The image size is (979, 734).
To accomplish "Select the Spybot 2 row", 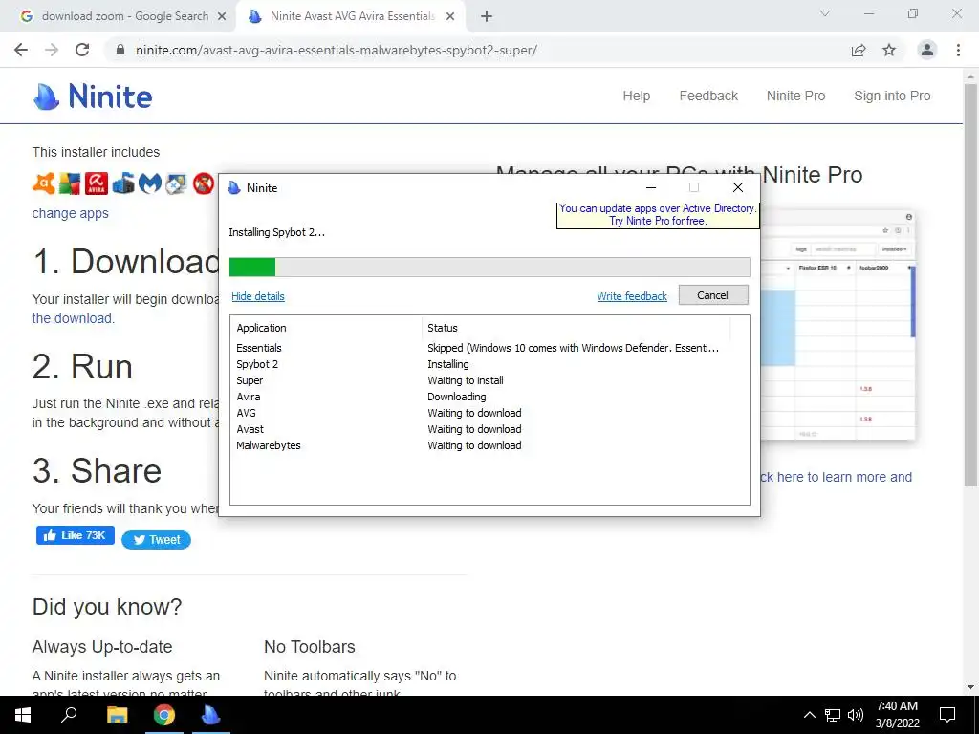I will coord(489,364).
